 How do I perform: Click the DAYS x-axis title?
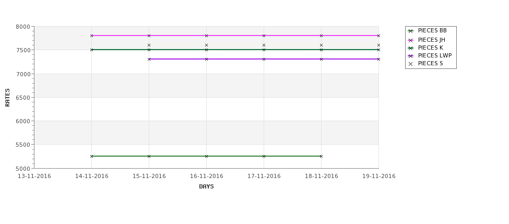[x=206, y=186]
